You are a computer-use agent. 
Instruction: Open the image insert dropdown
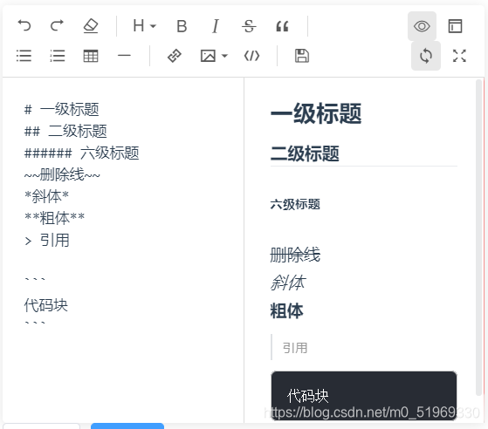pyautogui.click(x=214, y=57)
